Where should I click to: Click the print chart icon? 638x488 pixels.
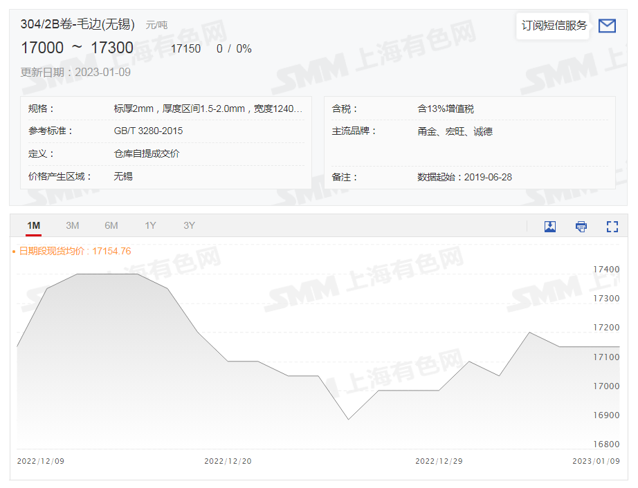tap(581, 226)
